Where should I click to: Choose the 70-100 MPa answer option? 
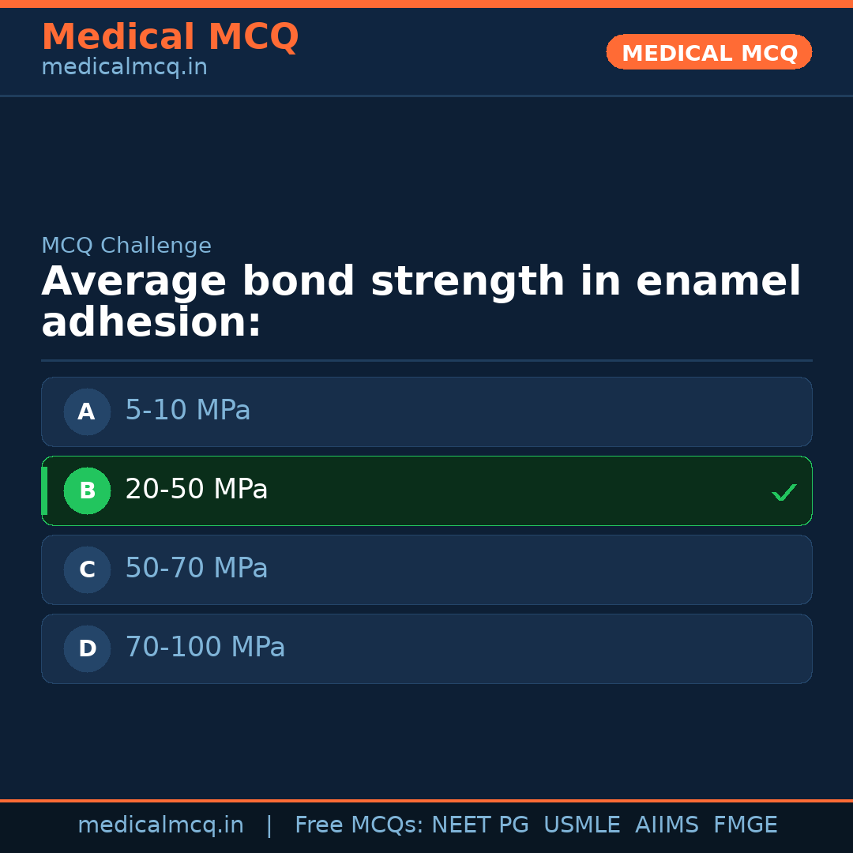click(x=426, y=648)
